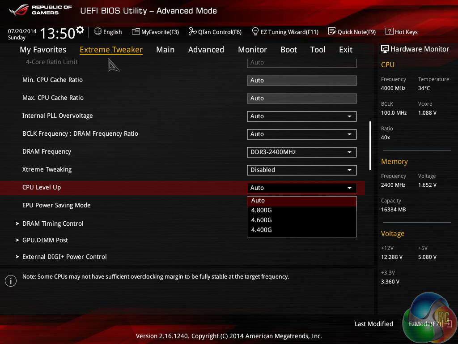Image resolution: width=458 pixels, height=344 pixels.
Task: Select the EPU Power Saving Mode label
Action: [56, 205]
